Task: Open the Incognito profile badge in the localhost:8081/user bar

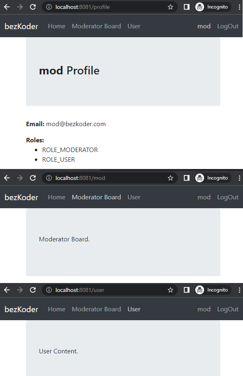Action: pyautogui.click(x=213, y=290)
